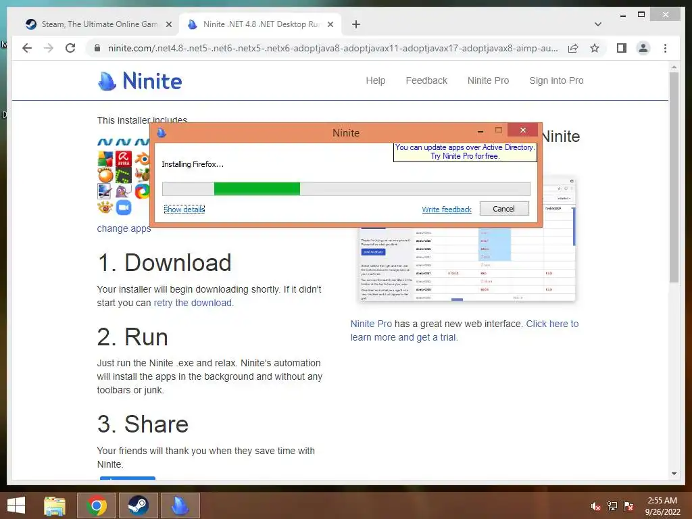Click the '3. Share' heading

[143, 424]
